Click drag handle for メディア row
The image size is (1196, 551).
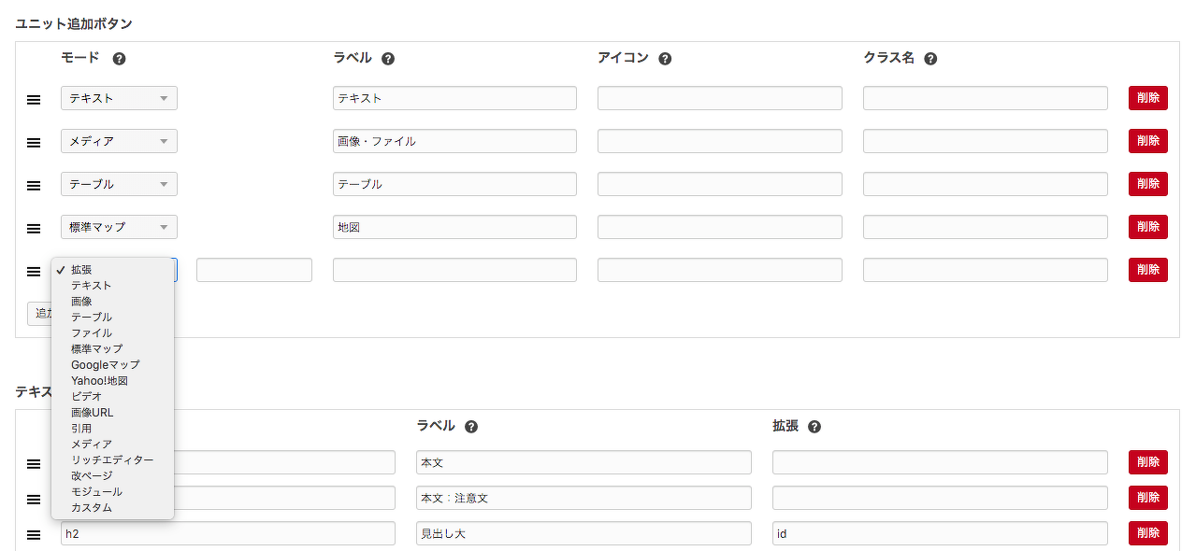34,142
